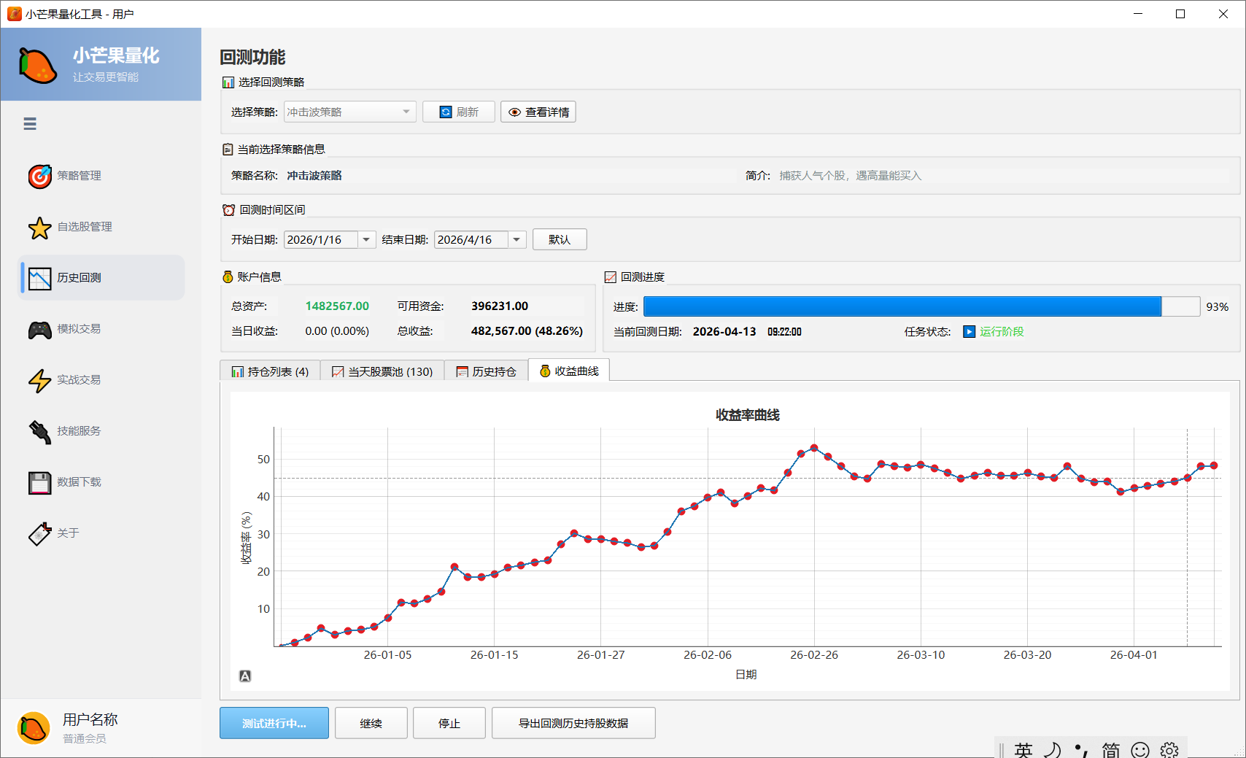Toggle the sidebar with the hamburger icon
The height and width of the screenshot is (758, 1246).
pyautogui.click(x=30, y=124)
